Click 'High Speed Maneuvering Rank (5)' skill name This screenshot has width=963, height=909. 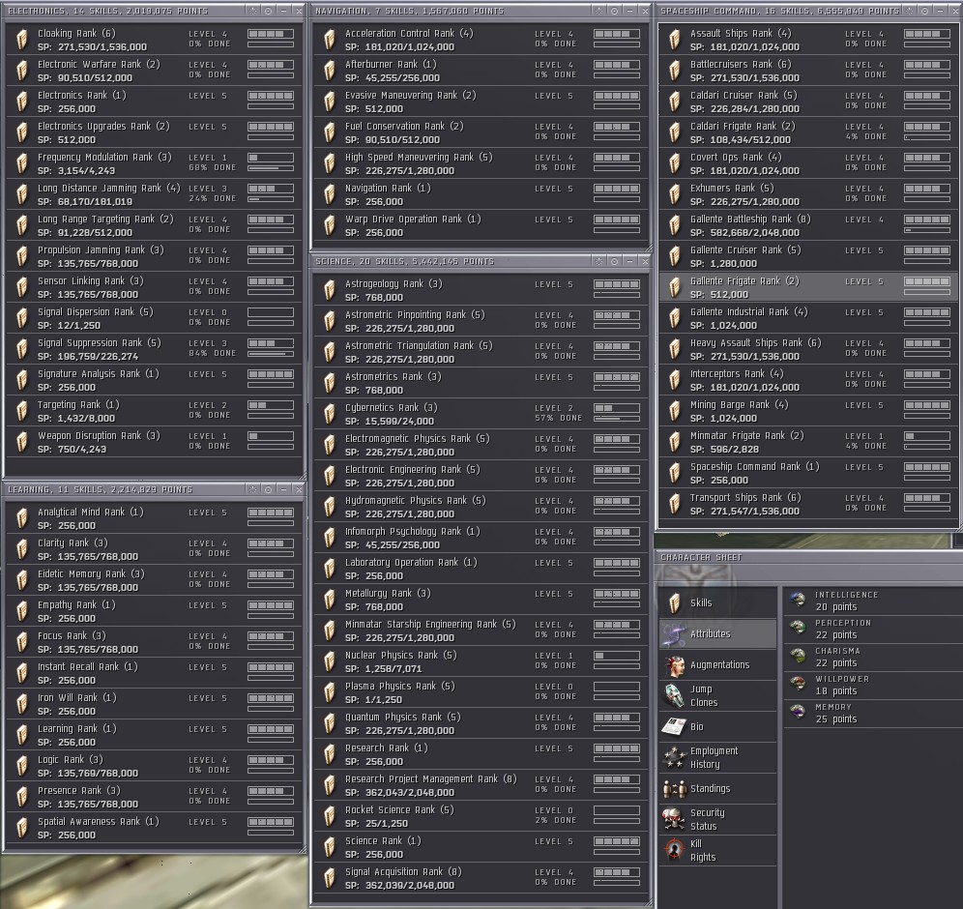(x=419, y=158)
